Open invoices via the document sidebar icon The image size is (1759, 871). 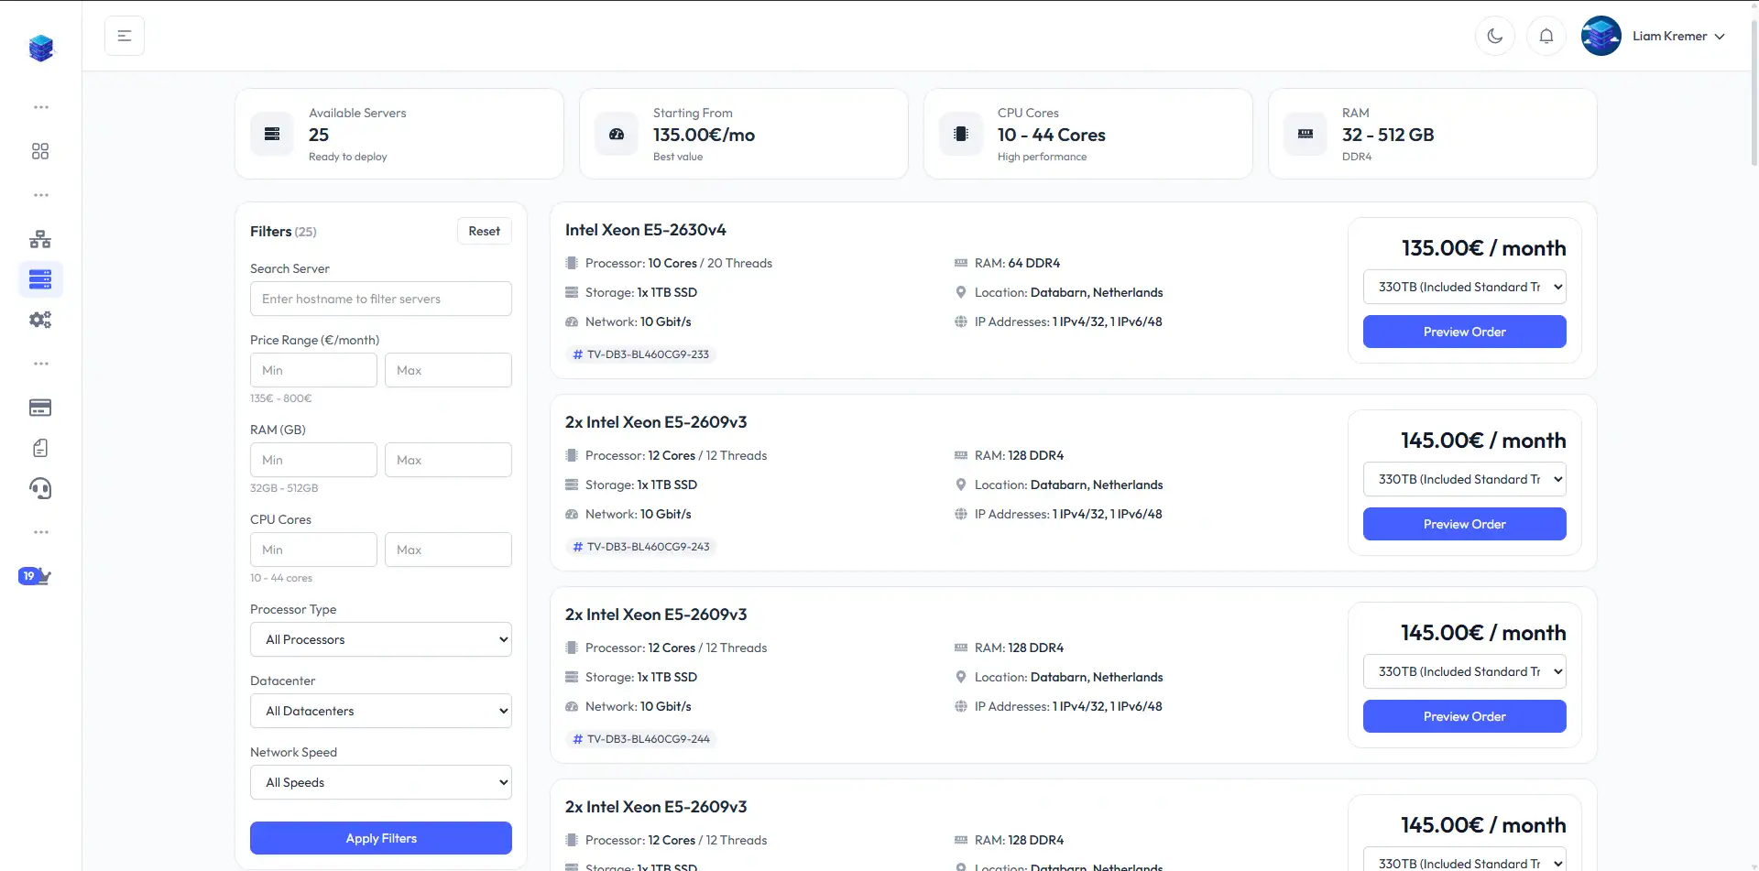[x=40, y=448]
